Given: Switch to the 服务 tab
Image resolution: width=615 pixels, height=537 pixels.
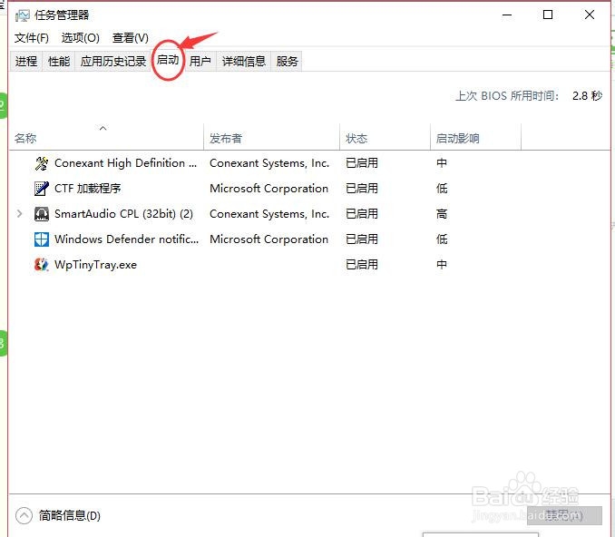Looking at the screenshot, I should [x=288, y=61].
